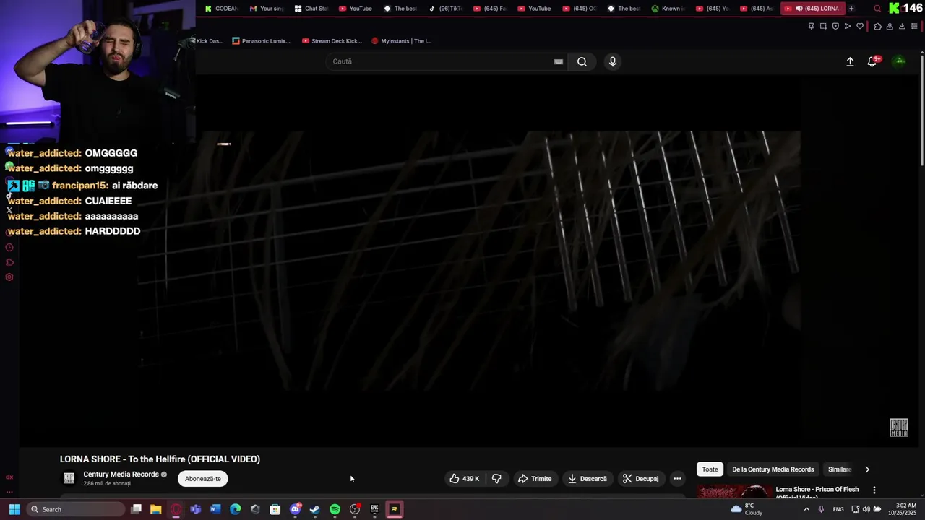Open Microsoft Teams from the taskbar

[x=195, y=509]
